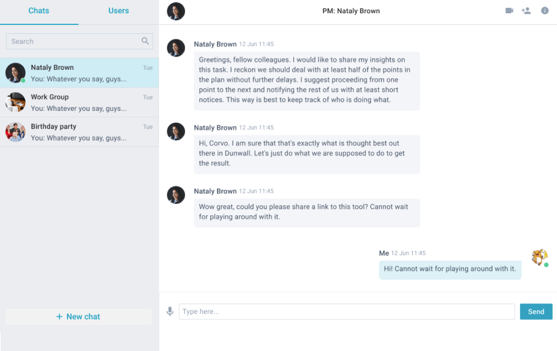557x351 pixels.
Task: Click the plus icon beside New chat
Action: pyautogui.click(x=59, y=317)
